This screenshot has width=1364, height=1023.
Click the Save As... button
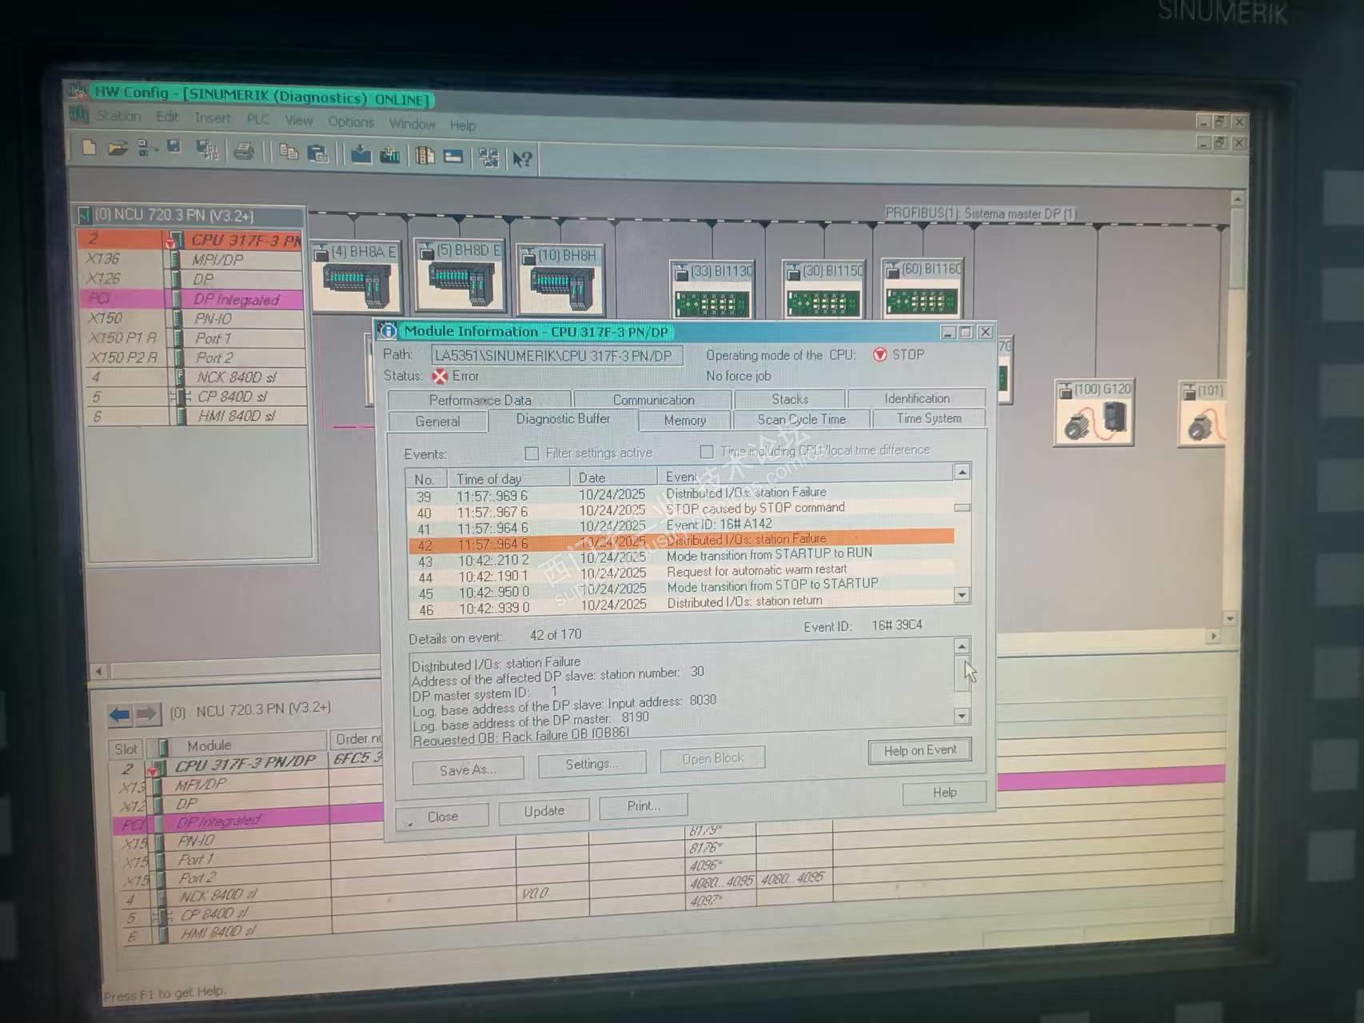pyautogui.click(x=468, y=769)
